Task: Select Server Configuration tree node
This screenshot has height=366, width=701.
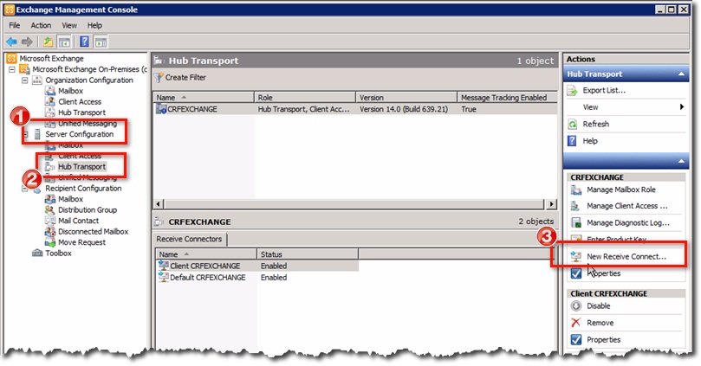Action: pyautogui.click(x=80, y=134)
